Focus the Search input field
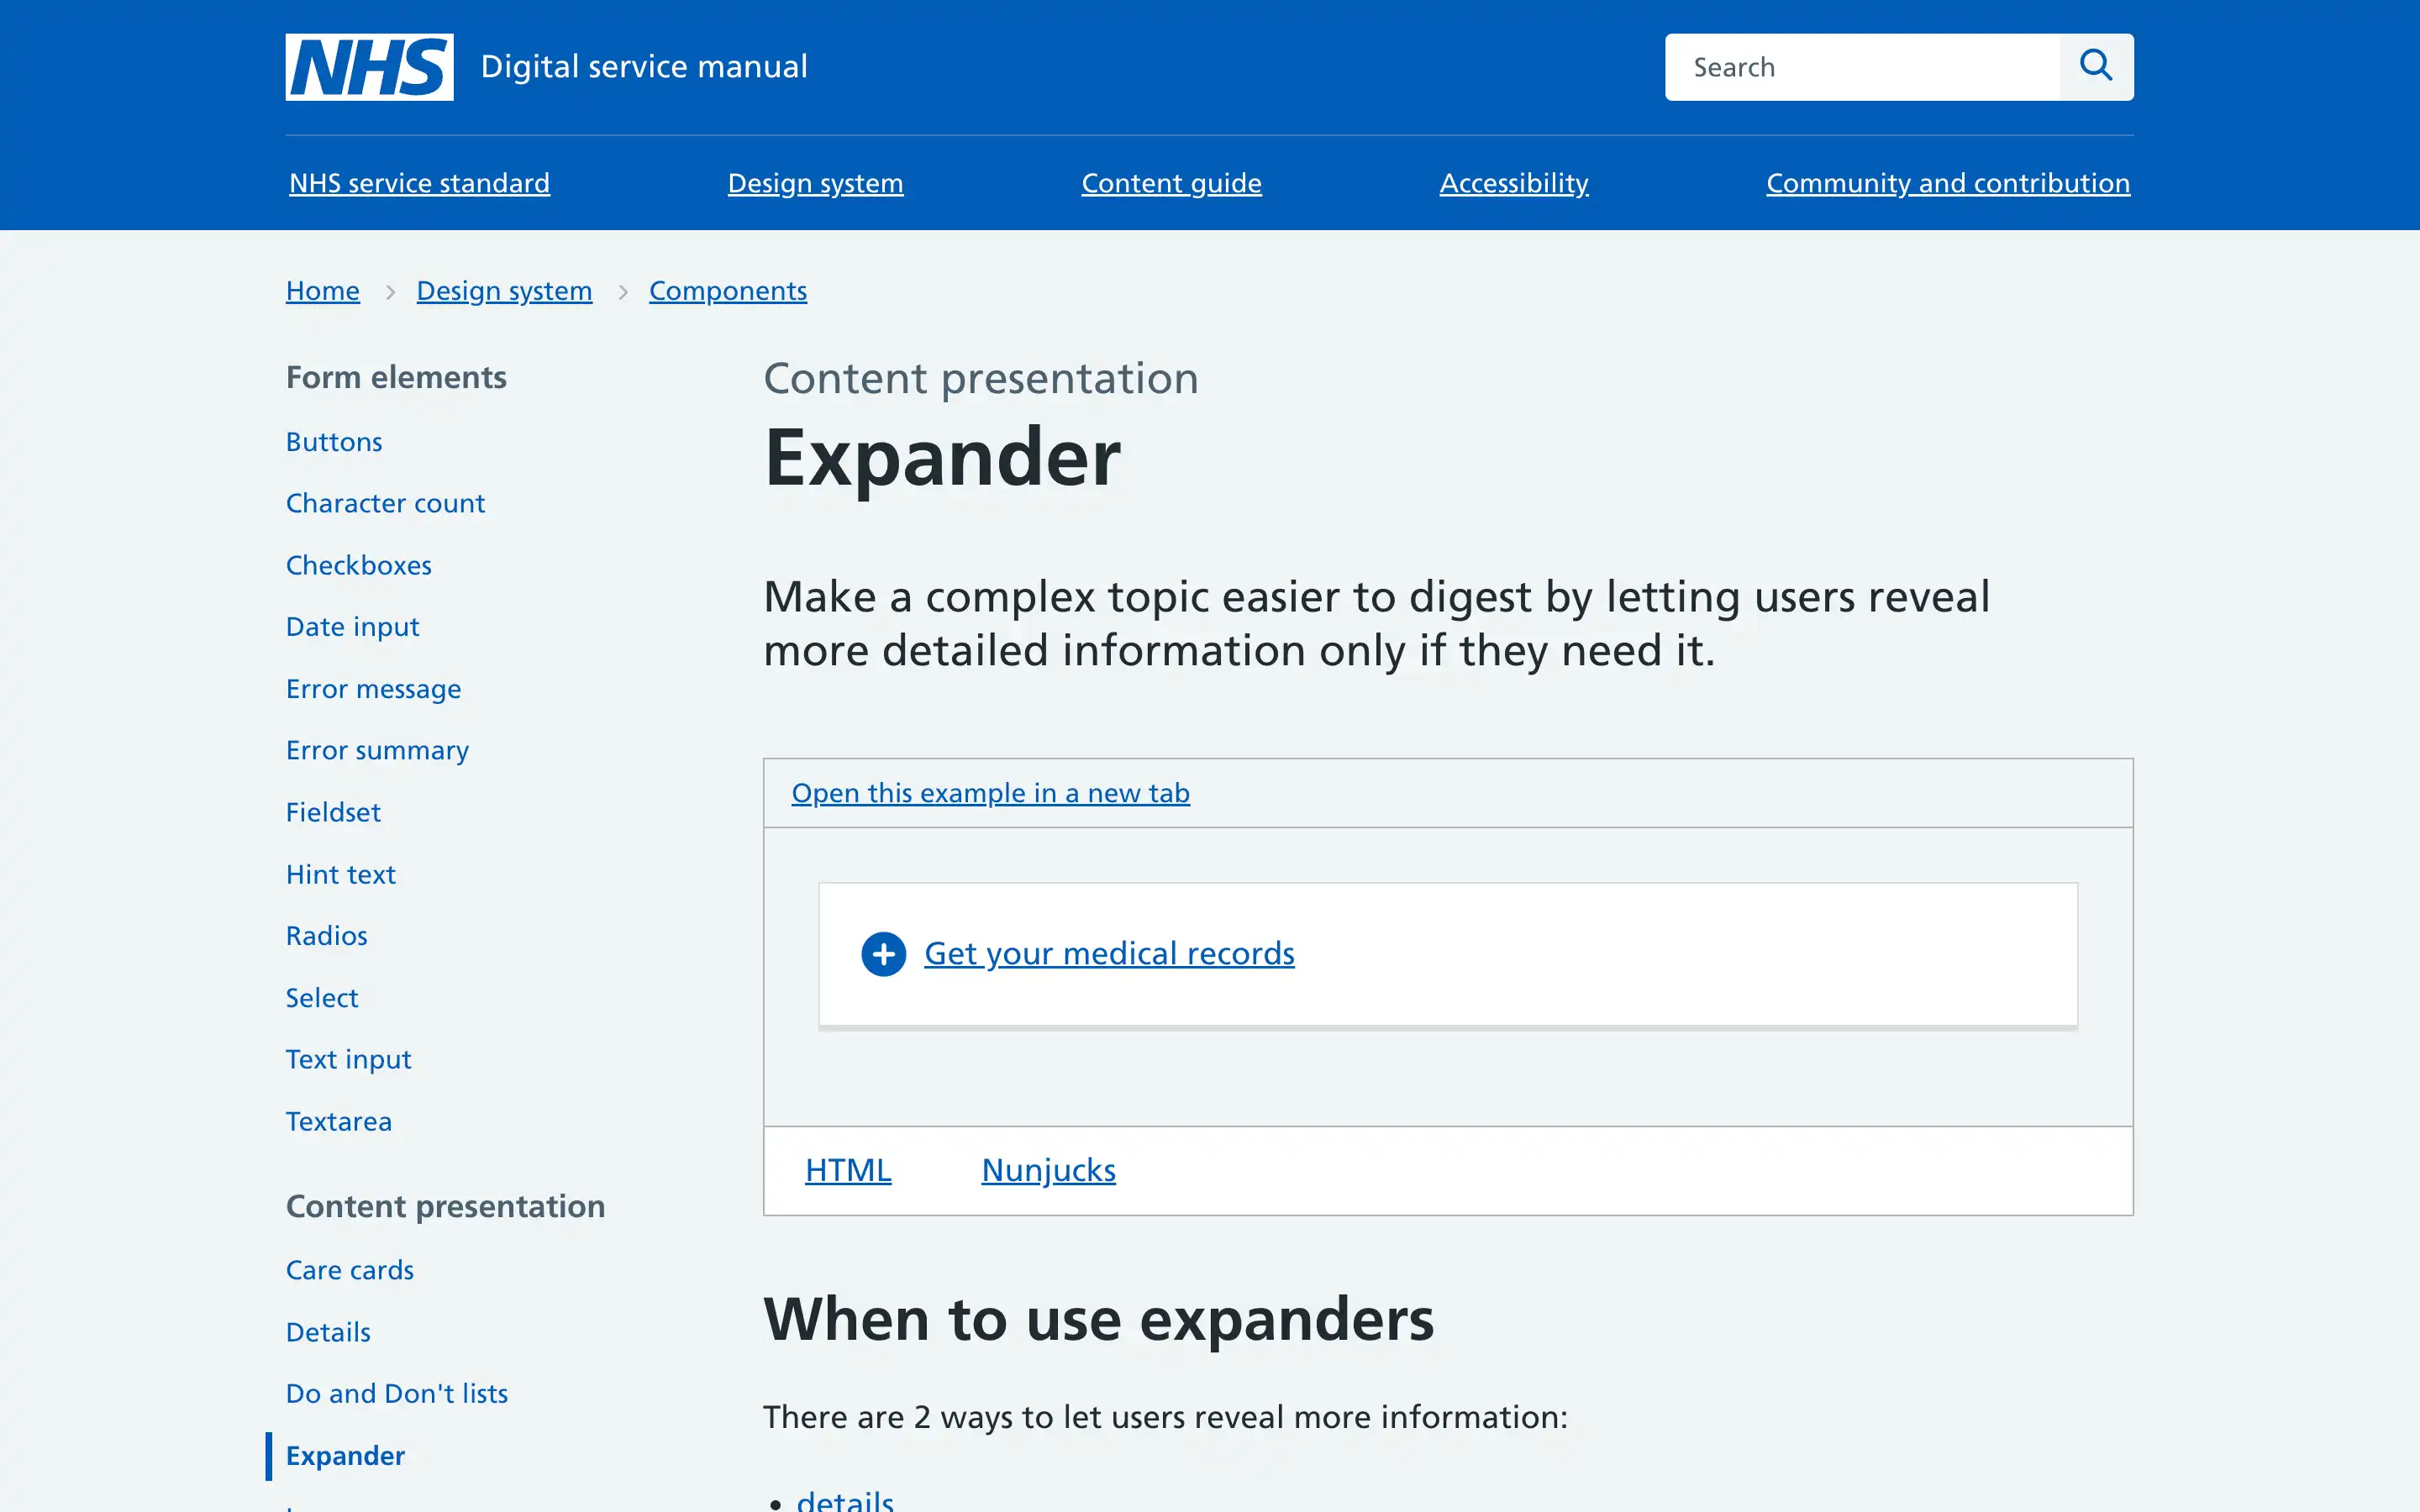 click(x=1862, y=67)
